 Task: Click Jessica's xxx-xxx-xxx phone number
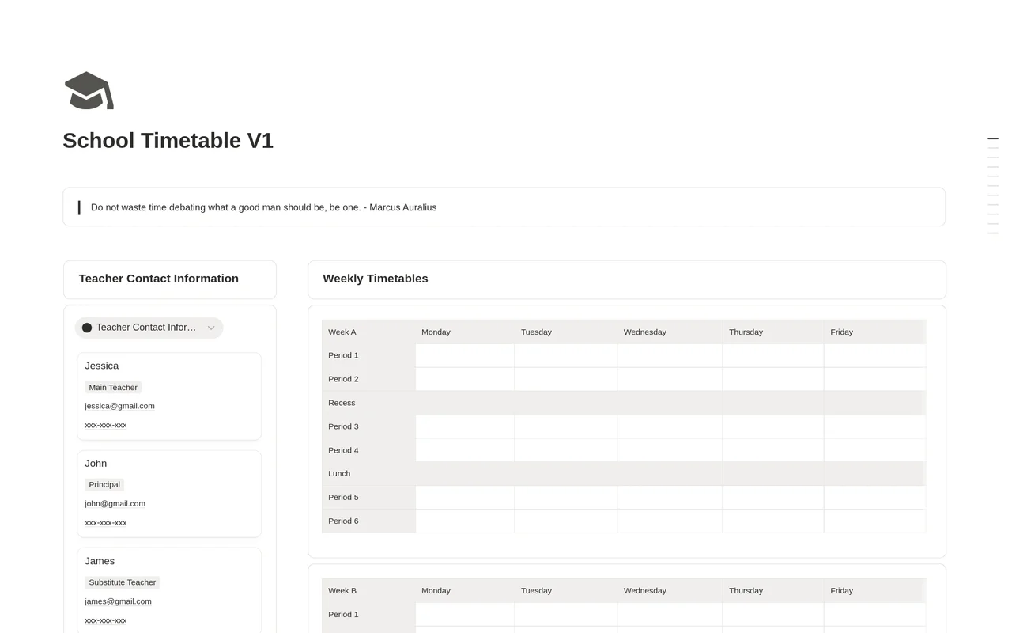click(106, 425)
